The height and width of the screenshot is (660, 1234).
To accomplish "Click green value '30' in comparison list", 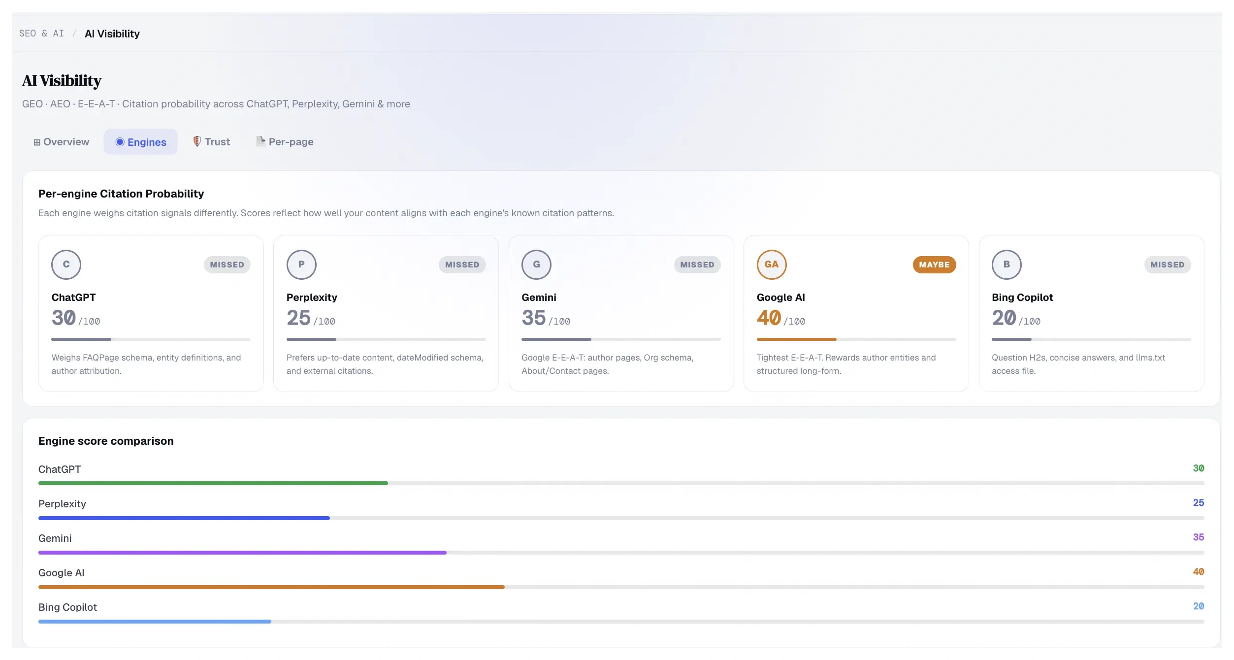I will click(x=1199, y=468).
